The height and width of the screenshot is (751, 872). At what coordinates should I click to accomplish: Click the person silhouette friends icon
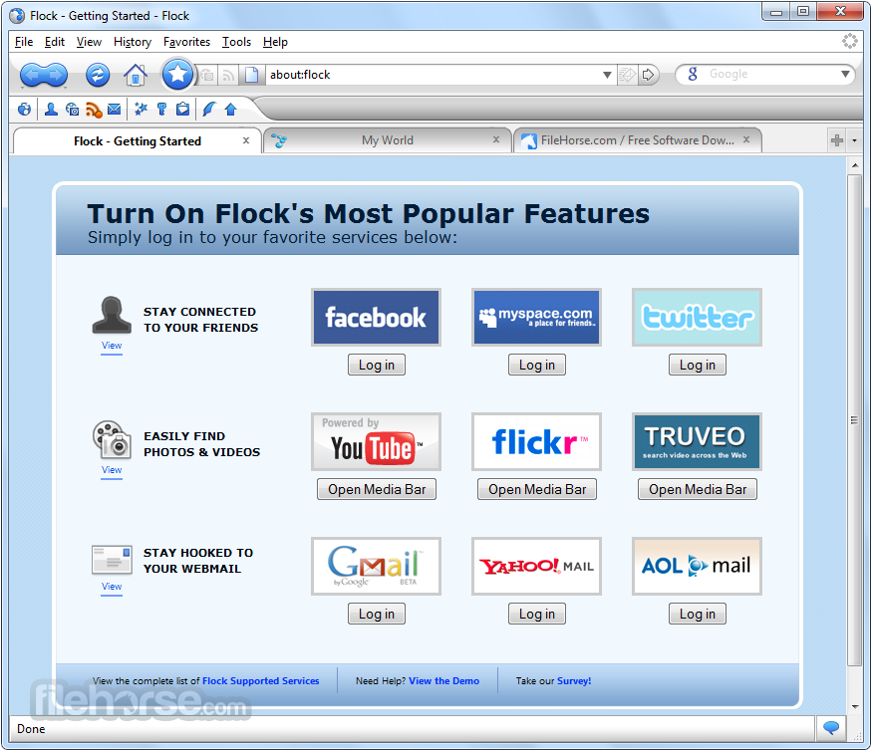(x=112, y=315)
